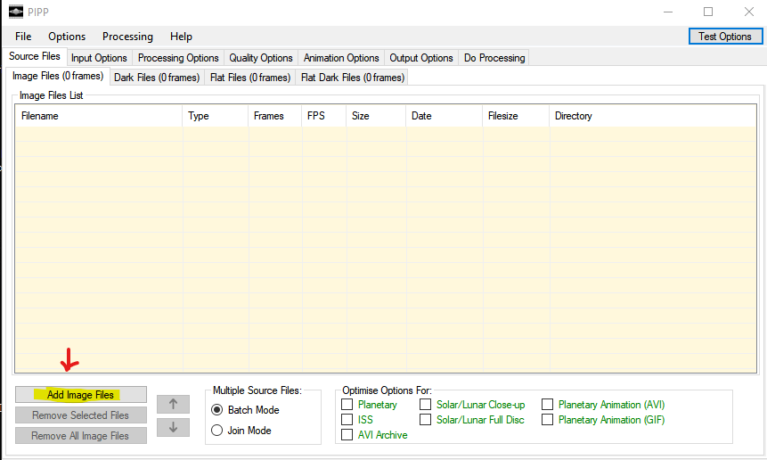Enable the Planetary optimise checkbox
This screenshot has height=460, width=767.
click(x=347, y=405)
